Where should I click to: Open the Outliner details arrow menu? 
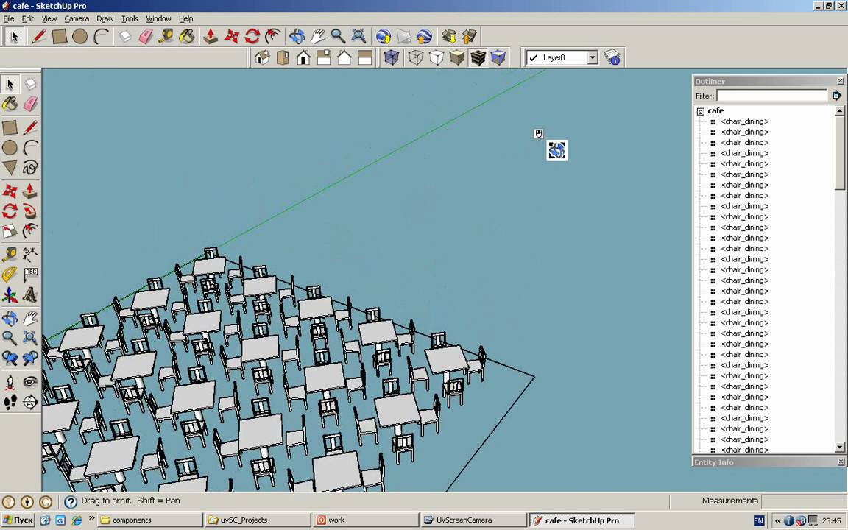pyautogui.click(x=837, y=96)
